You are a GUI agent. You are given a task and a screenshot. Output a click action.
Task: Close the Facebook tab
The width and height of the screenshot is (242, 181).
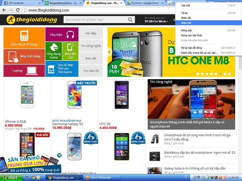tap(39, 3)
